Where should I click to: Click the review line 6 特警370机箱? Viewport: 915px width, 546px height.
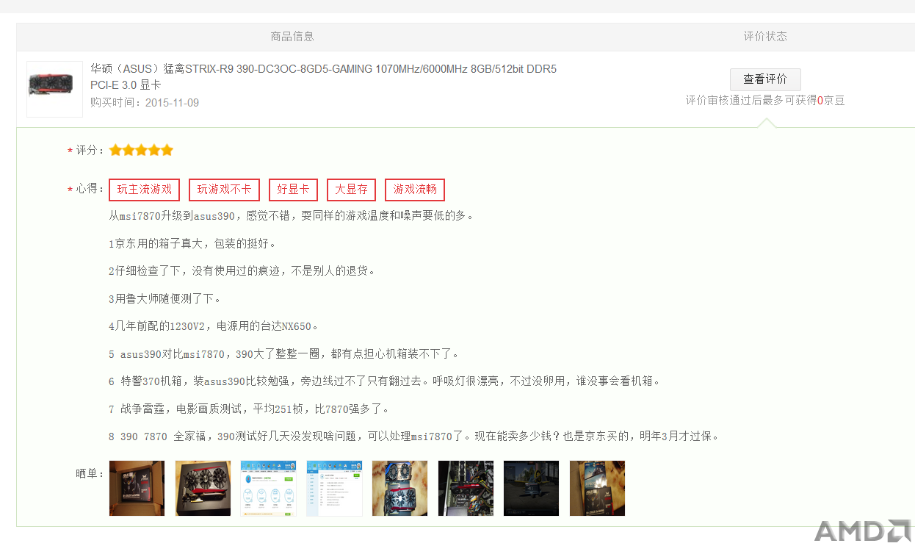pyautogui.click(x=385, y=381)
